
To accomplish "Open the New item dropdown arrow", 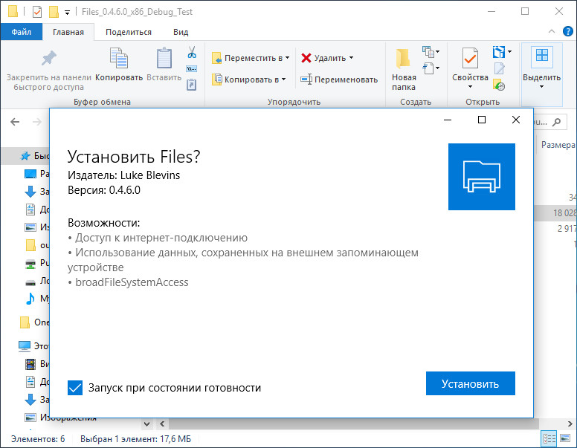I will 437,51.
